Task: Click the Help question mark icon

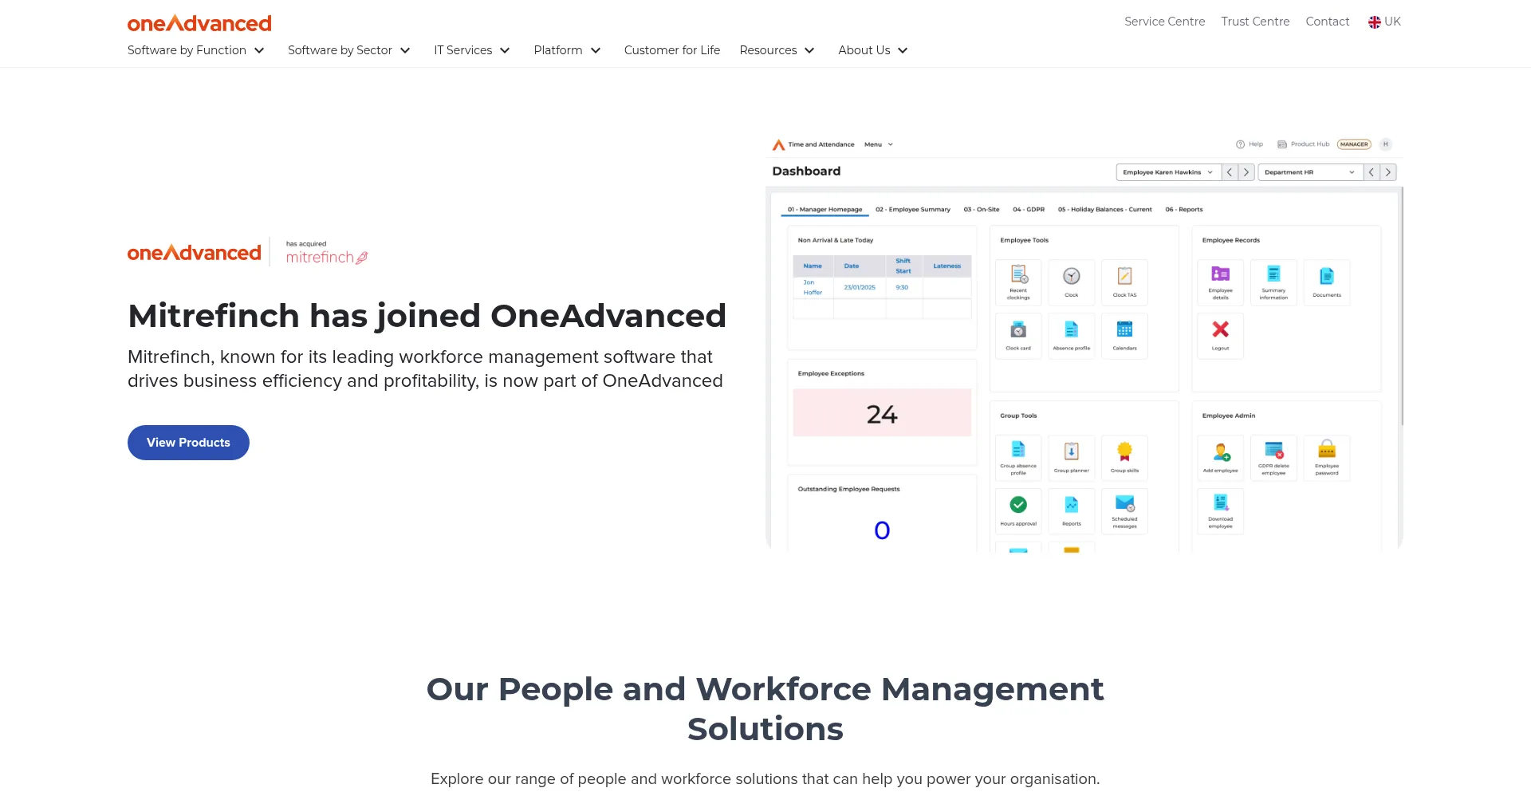Action: pyautogui.click(x=1240, y=144)
